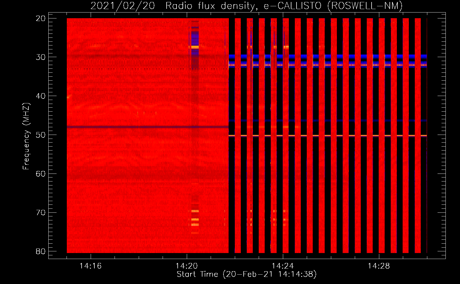Click the 40 frequency tick label
This screenshot has height=284, width=460.
click(41, 96)
